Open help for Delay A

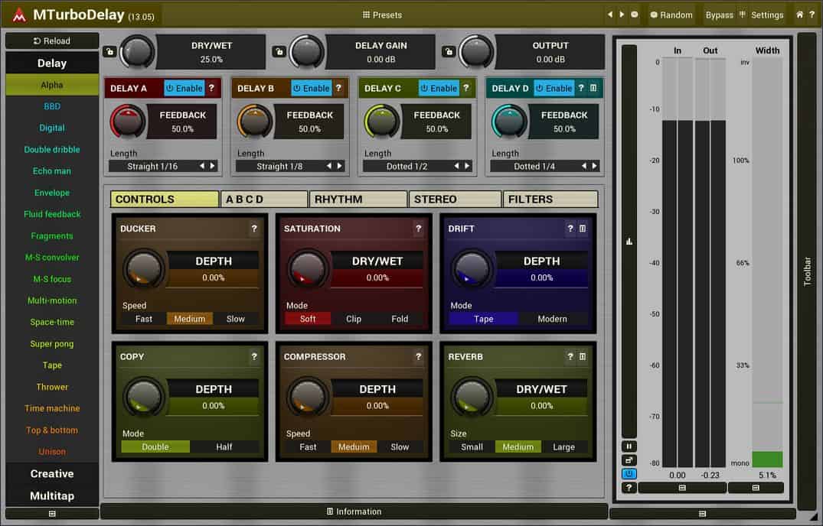[211, 88]
